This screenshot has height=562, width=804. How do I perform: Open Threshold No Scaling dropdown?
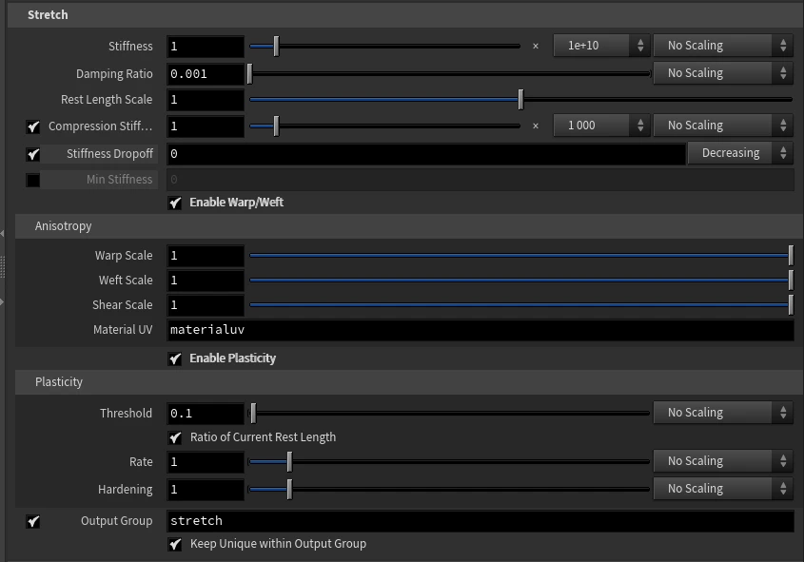pyautogui.click(x=723, y=413)
